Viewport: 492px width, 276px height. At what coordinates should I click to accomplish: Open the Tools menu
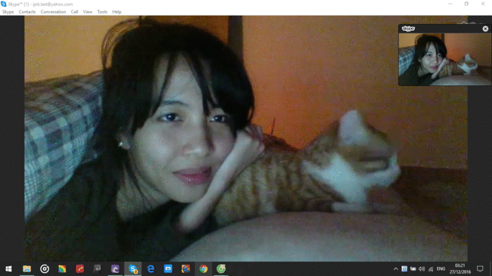[102, 12]
